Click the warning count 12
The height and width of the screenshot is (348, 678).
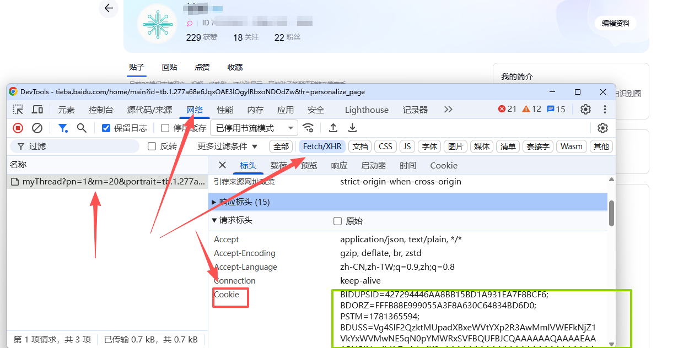tap(532, 109)
